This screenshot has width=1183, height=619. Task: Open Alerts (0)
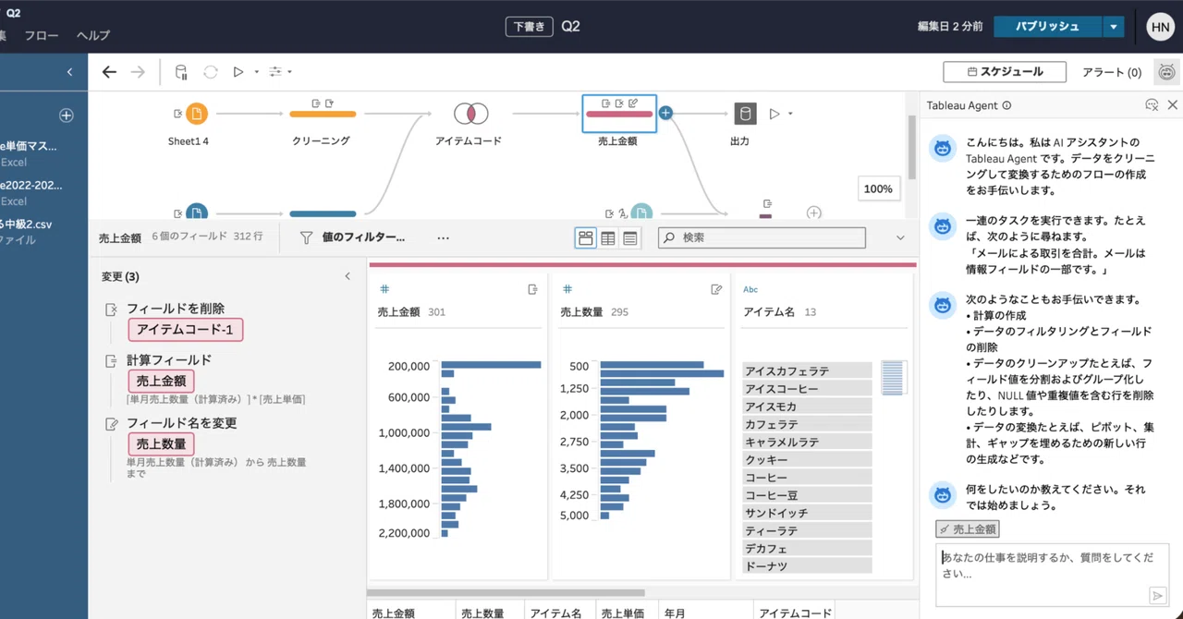click(x=1112, y=72)
